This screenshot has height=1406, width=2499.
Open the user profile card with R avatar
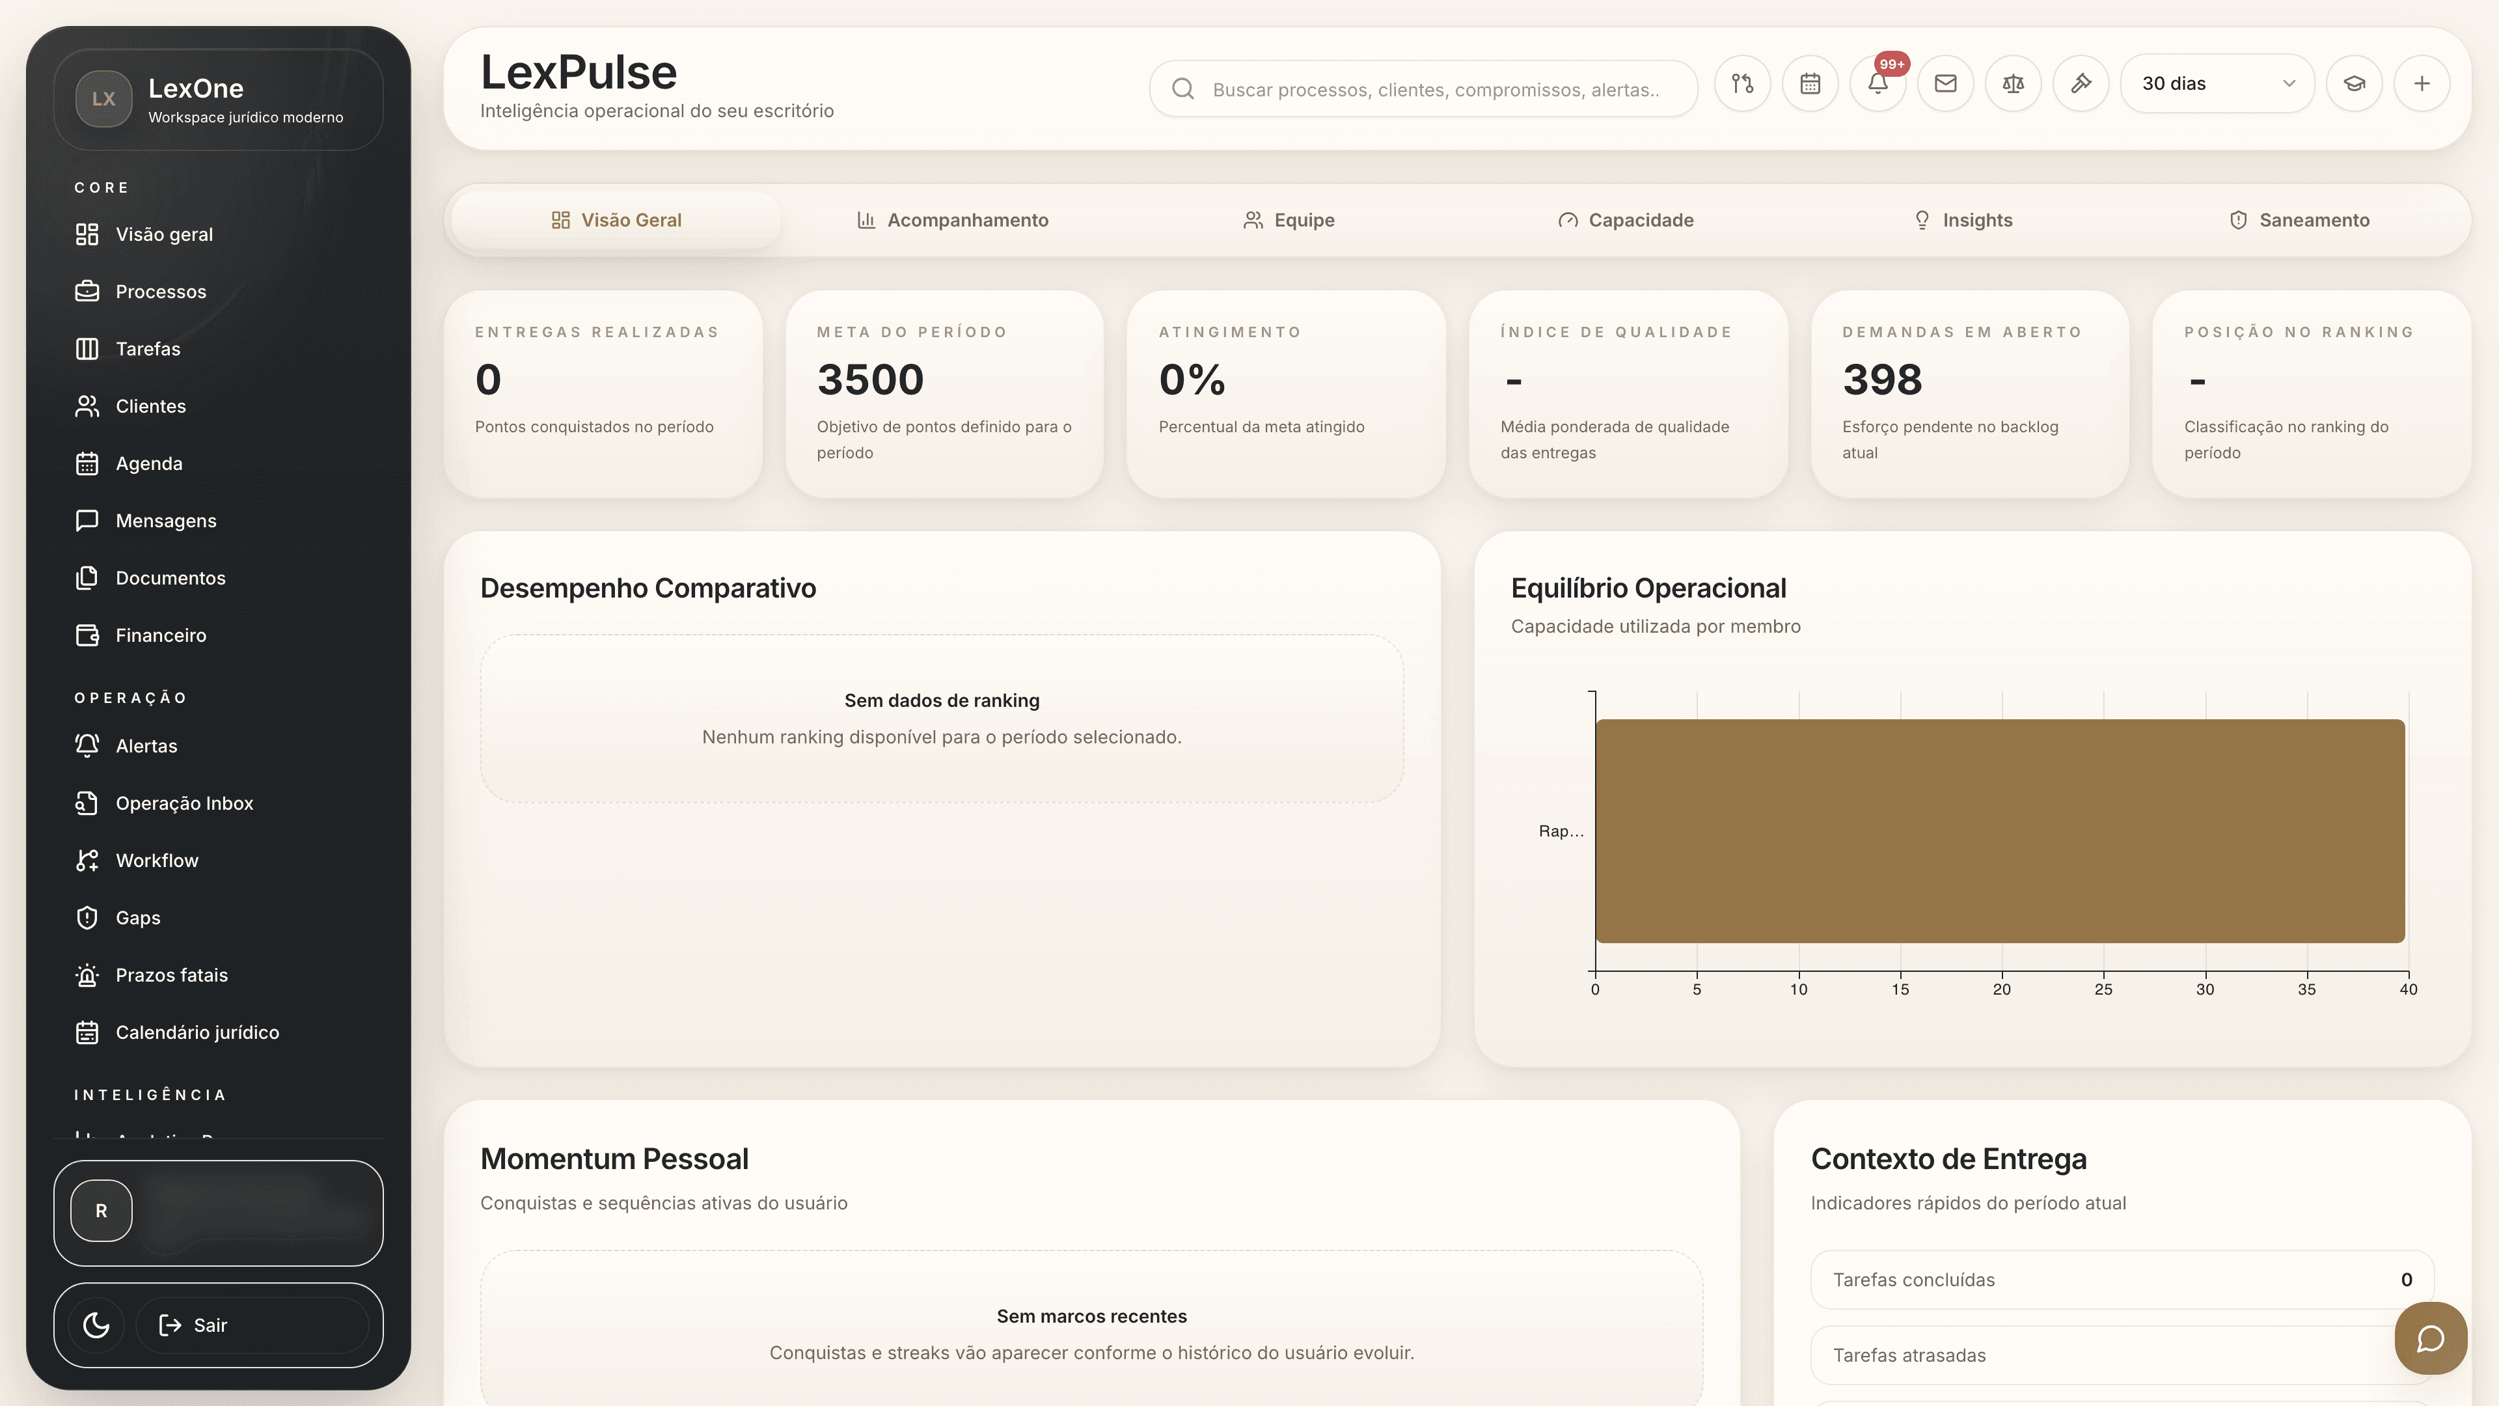218,1212
